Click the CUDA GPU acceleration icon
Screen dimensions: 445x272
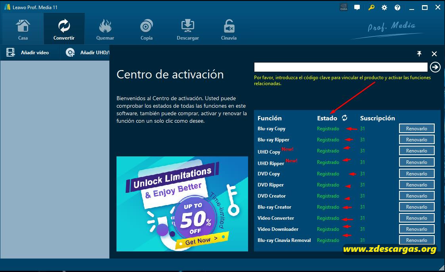pyautogui.click(x=344, y=8)
